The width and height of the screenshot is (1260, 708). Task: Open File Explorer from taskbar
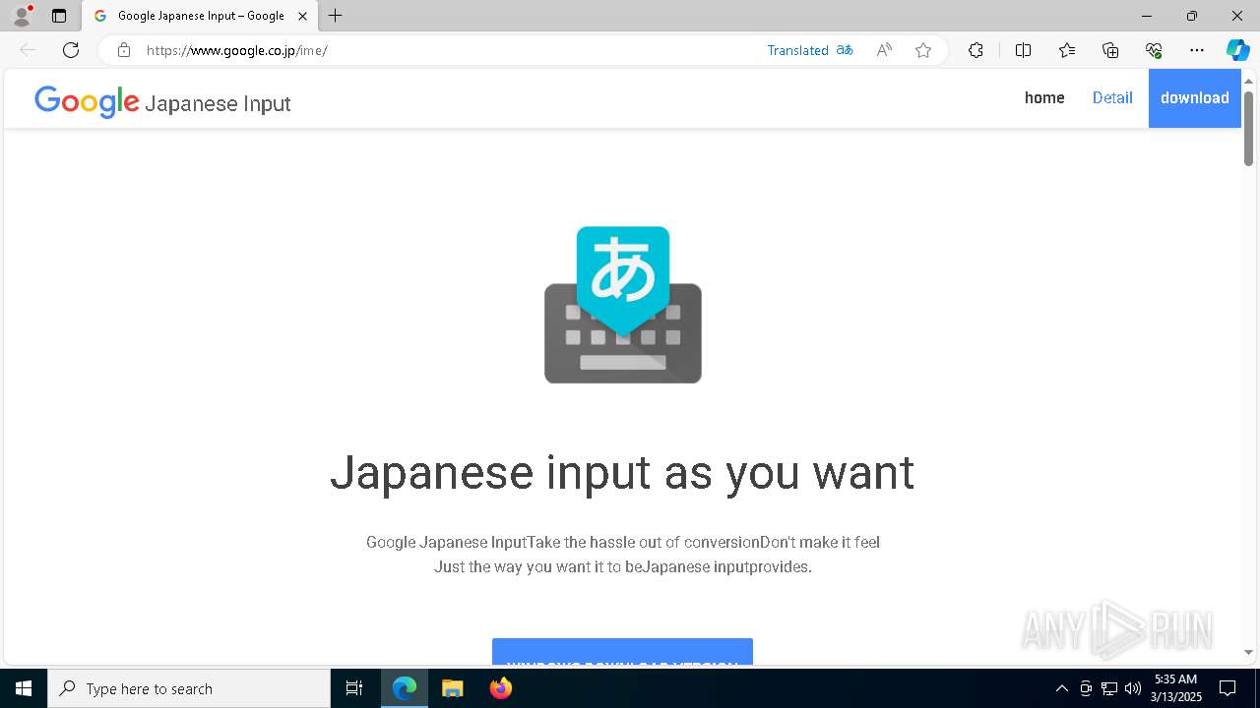pyautogui.click(x=452, y=688)
